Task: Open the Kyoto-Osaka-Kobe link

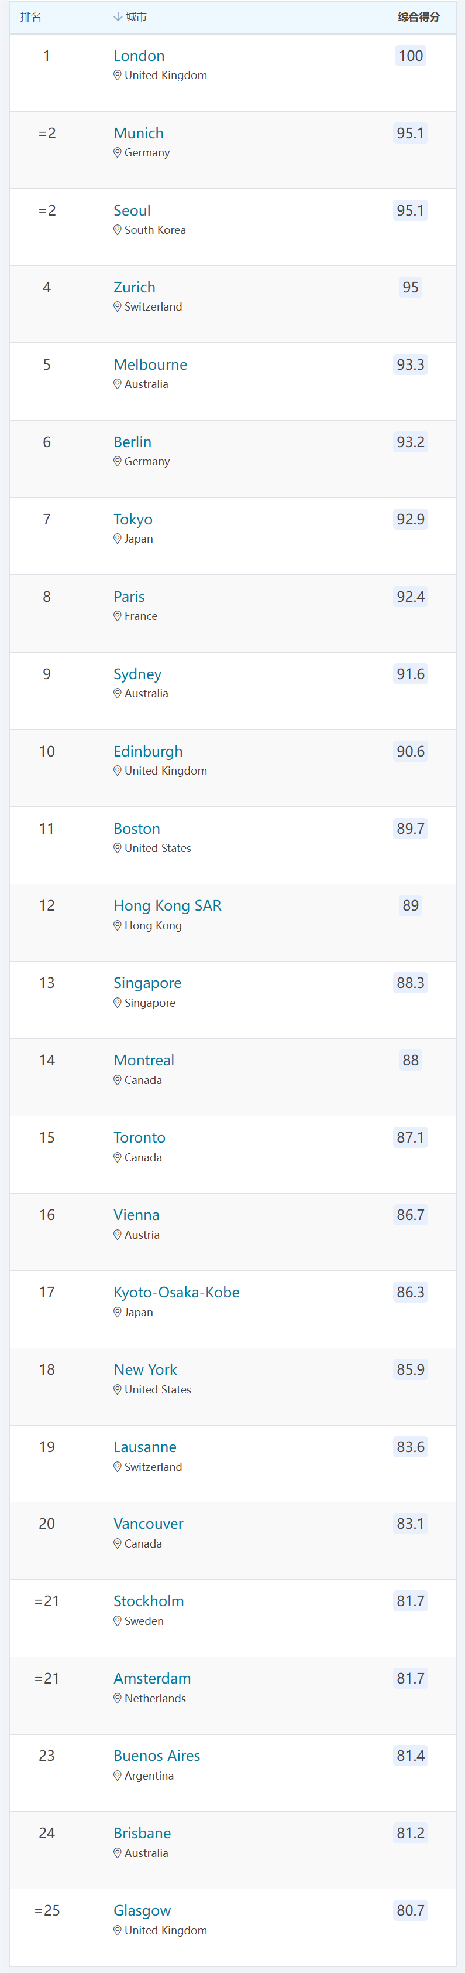Action: [x=177, y=1292]
